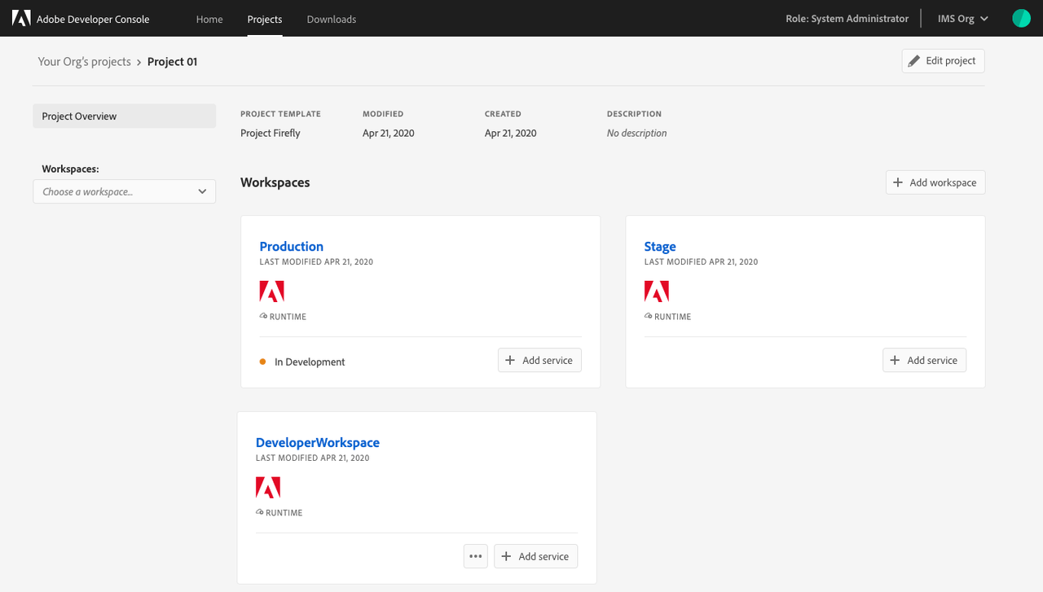Click the Edit project button
The image size is (1043, 592).
point(943,61)
